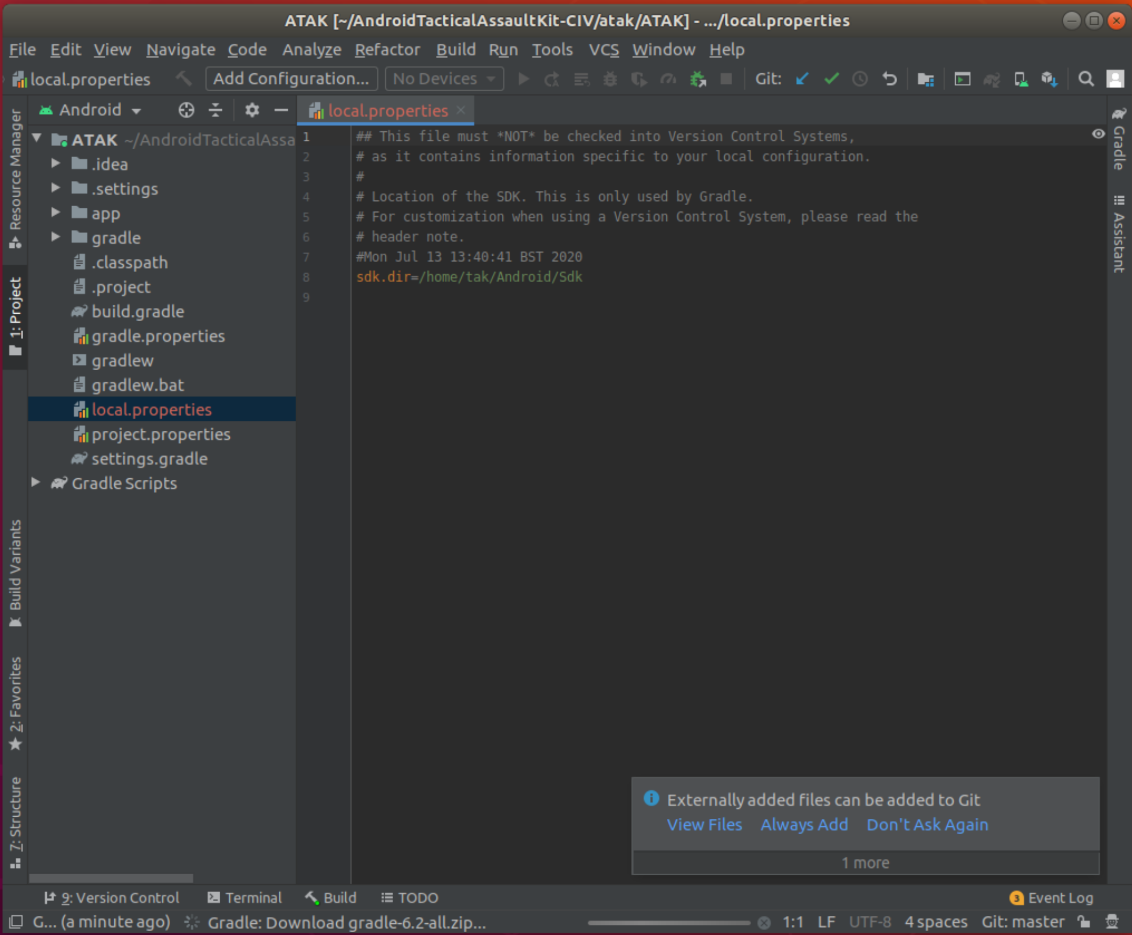Viewport: 1132px width, 935px height.
Task: Toggle the 1: Project side panel
Action: [x=15, y=317]
